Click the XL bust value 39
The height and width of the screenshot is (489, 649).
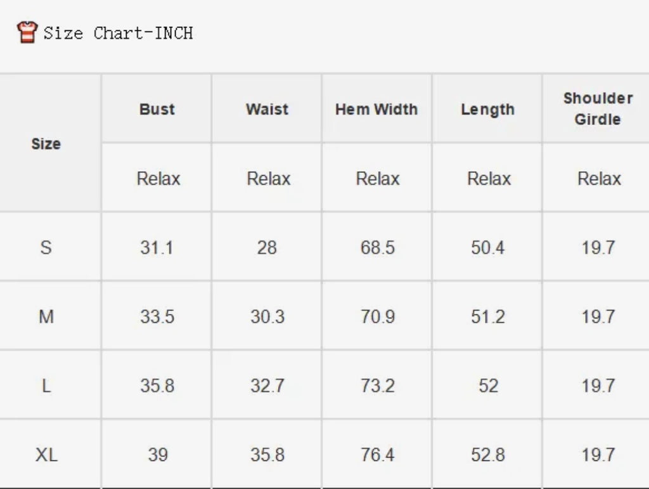click(158, 455)
